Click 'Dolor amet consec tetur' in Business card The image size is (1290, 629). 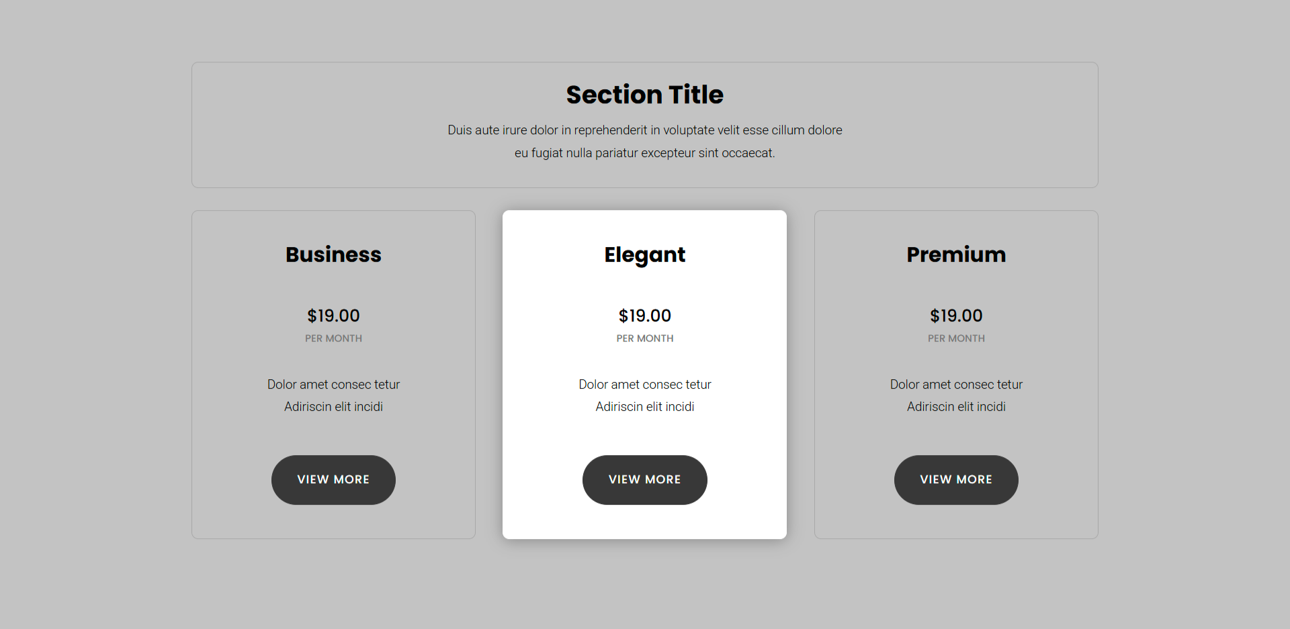pyautogui.click(x=333, y=385)
